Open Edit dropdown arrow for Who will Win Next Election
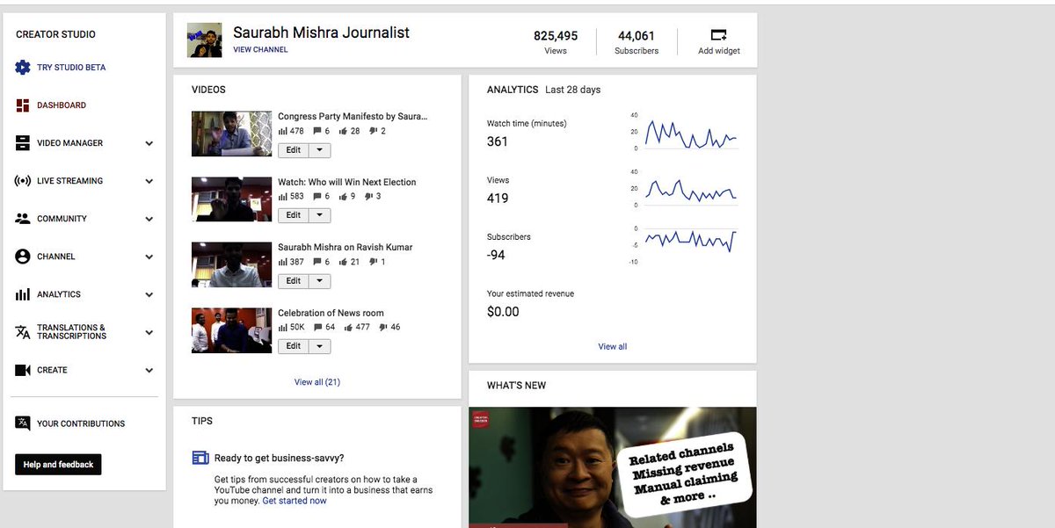 tap(320, 215)
